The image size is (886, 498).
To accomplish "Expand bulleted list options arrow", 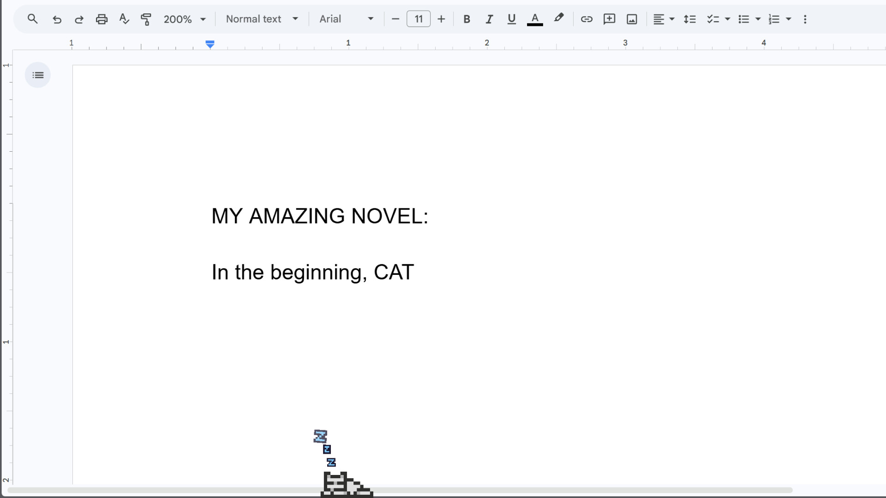I will point(758,19).
